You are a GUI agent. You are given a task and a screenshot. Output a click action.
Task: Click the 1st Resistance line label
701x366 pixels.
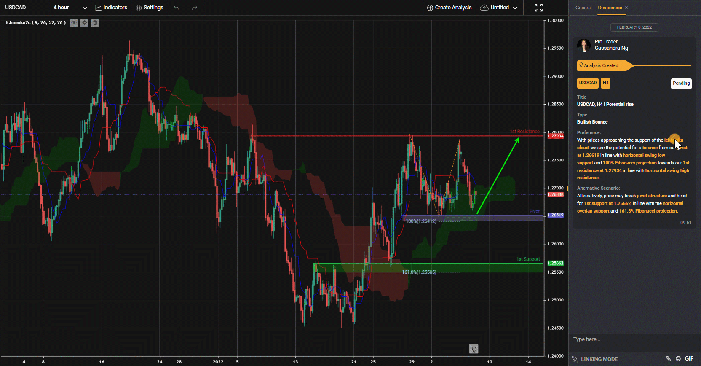524,132
